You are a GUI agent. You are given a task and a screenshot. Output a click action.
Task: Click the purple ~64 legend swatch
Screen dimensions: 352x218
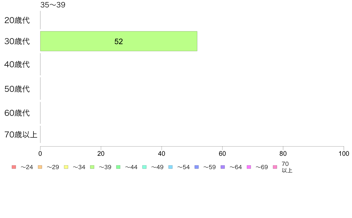click(x=223, y=167)
